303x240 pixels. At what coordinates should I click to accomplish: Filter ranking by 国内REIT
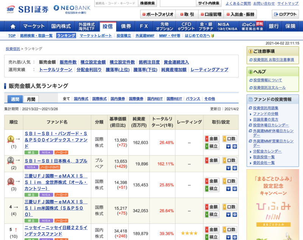[155, 99]
